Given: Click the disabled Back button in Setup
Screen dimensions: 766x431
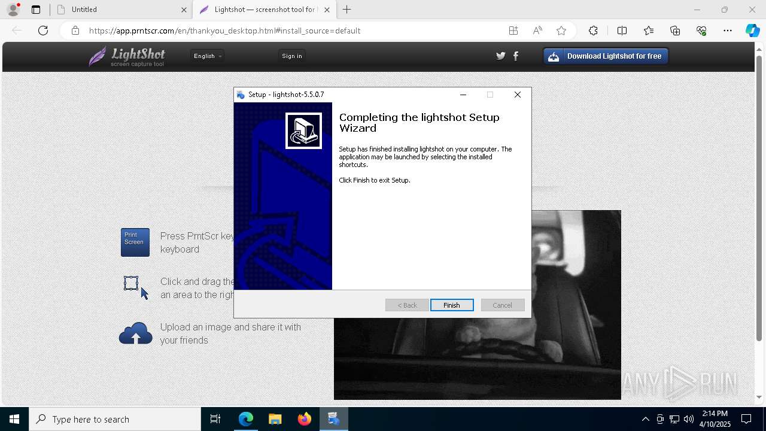Looking at the screenshot, I should click(407, 305).
